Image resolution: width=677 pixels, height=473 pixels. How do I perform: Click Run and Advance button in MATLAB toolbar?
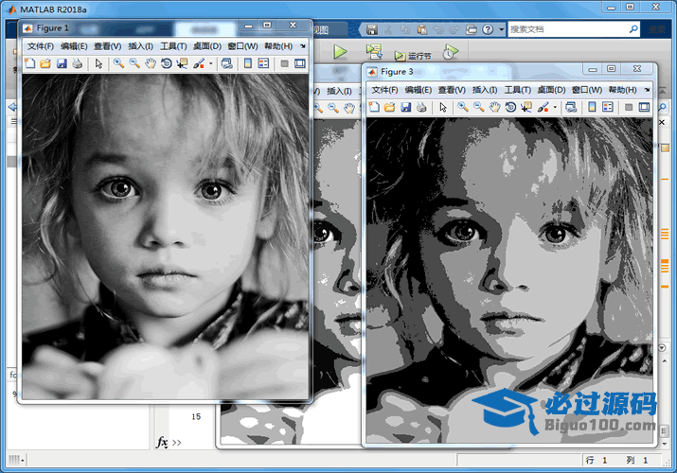374,51
